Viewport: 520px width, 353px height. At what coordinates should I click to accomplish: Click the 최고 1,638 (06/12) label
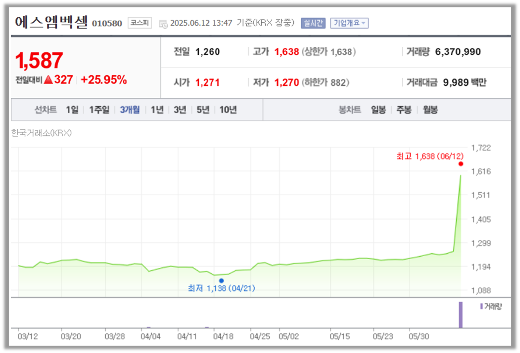(x=430, y=156)
